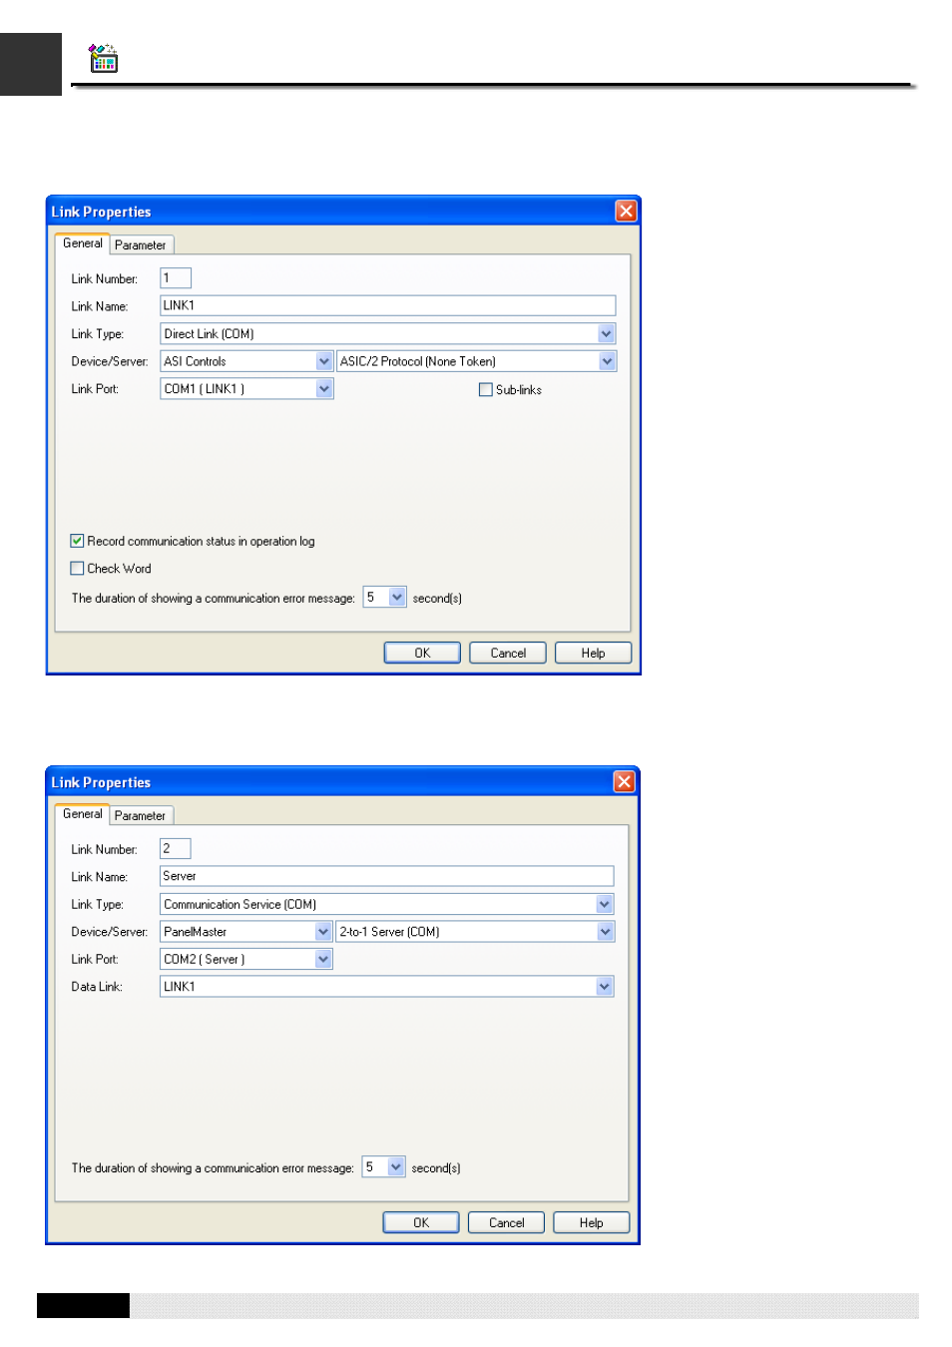952x1347 pixels.
Task: Open error duration dropdown in LINK1 dialog
Action: click(397, 598)
